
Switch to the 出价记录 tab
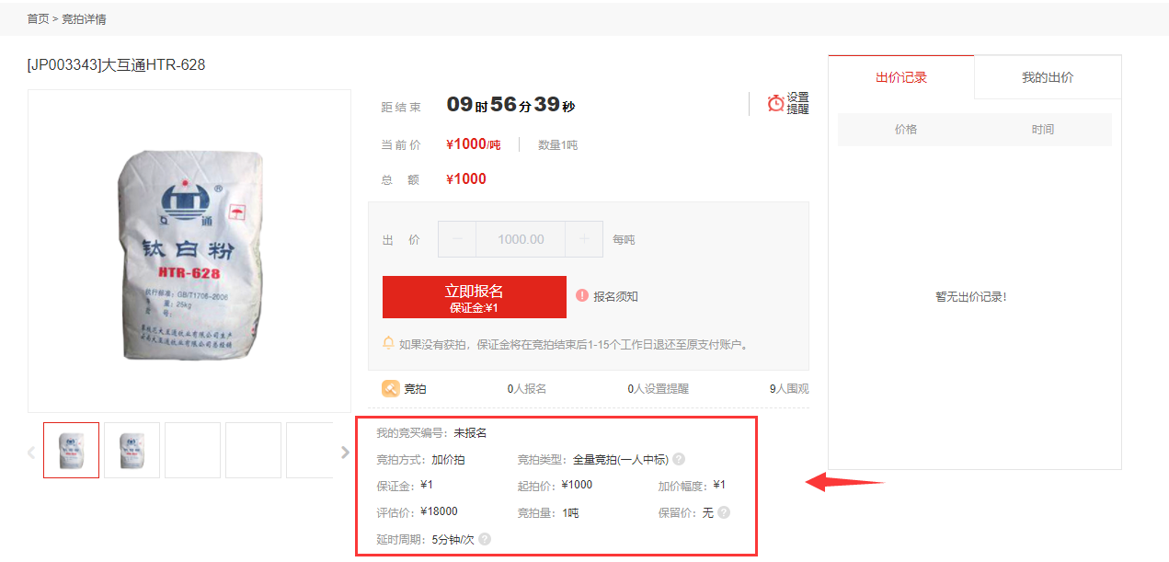tap(901, 77)
